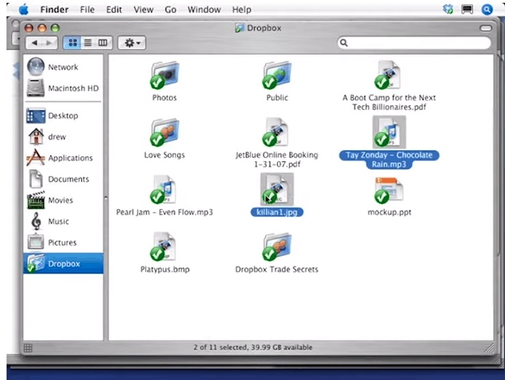Open the View menu
Screen dimensions: 505x380
pyautogui.click(x=143, y=10)
